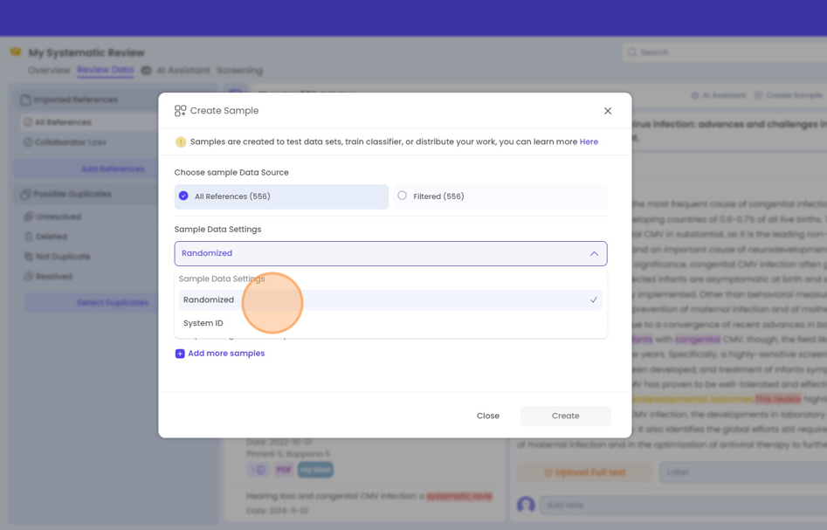Click the checkmark next to Randomized option
827x530 pixels.
click(595, 299)
